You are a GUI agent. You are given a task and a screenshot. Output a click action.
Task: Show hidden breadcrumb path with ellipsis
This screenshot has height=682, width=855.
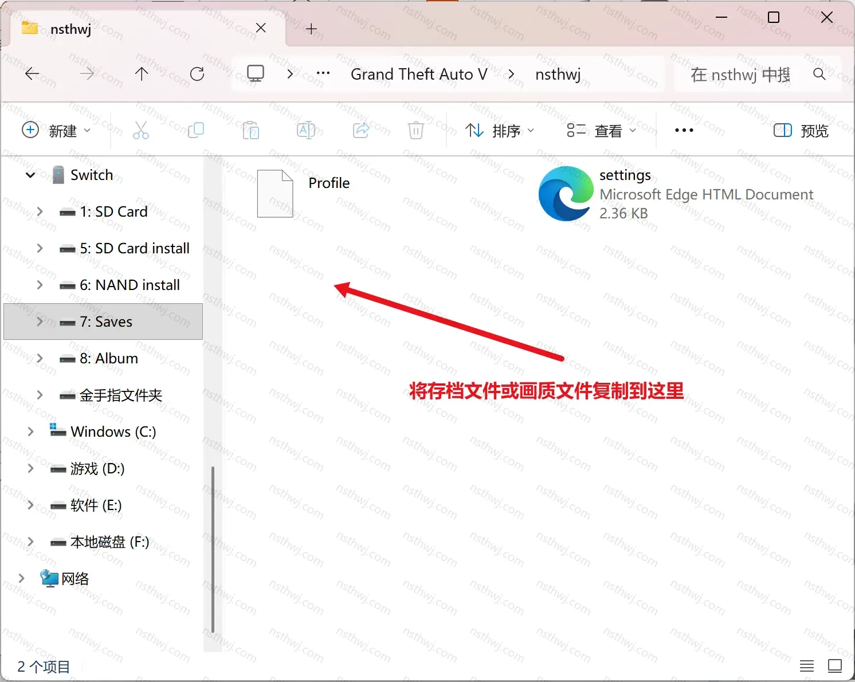tap(323, 74)
